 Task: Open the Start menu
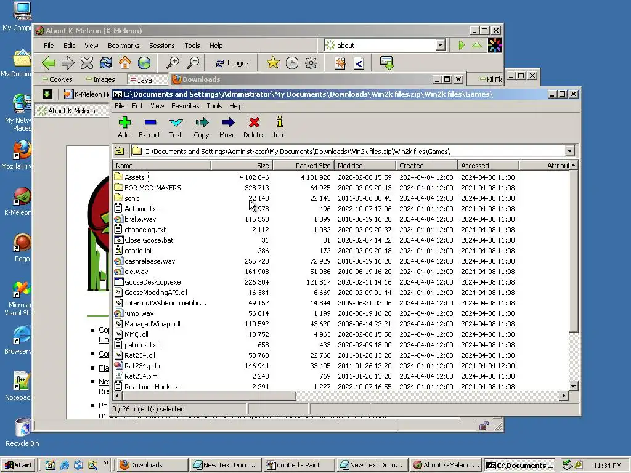click(x=18, y=465)
